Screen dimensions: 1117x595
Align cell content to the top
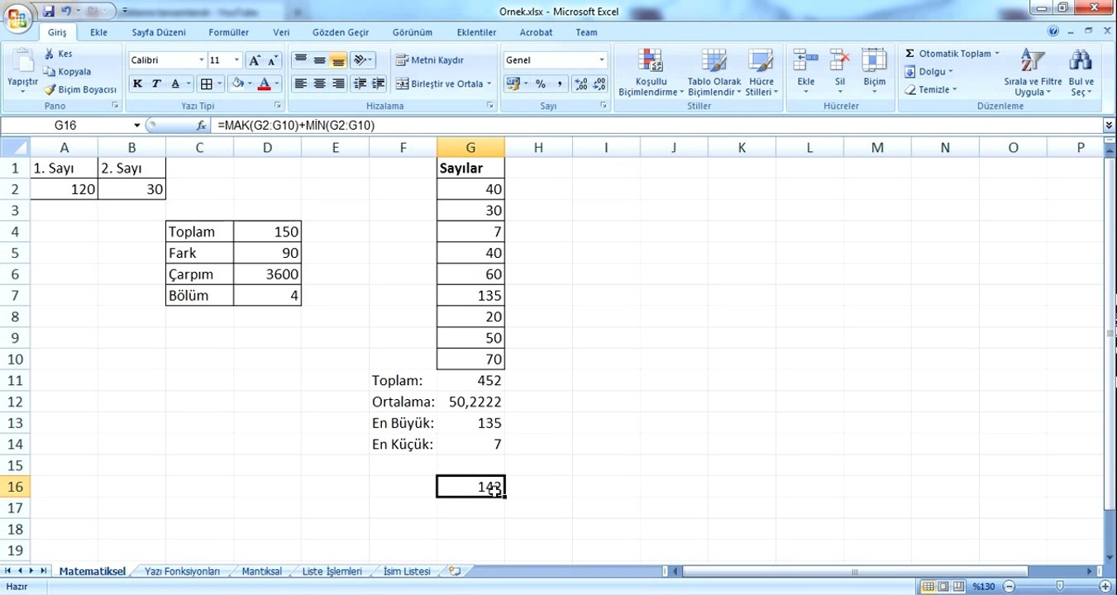tap(300, 60)
